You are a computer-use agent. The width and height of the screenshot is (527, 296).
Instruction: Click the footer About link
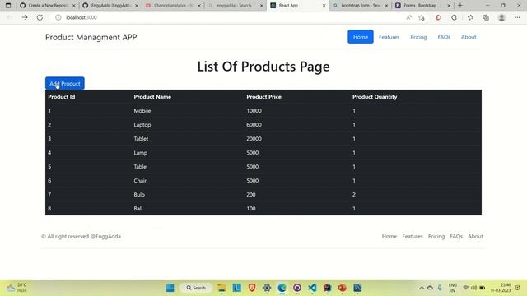point(475,236)
